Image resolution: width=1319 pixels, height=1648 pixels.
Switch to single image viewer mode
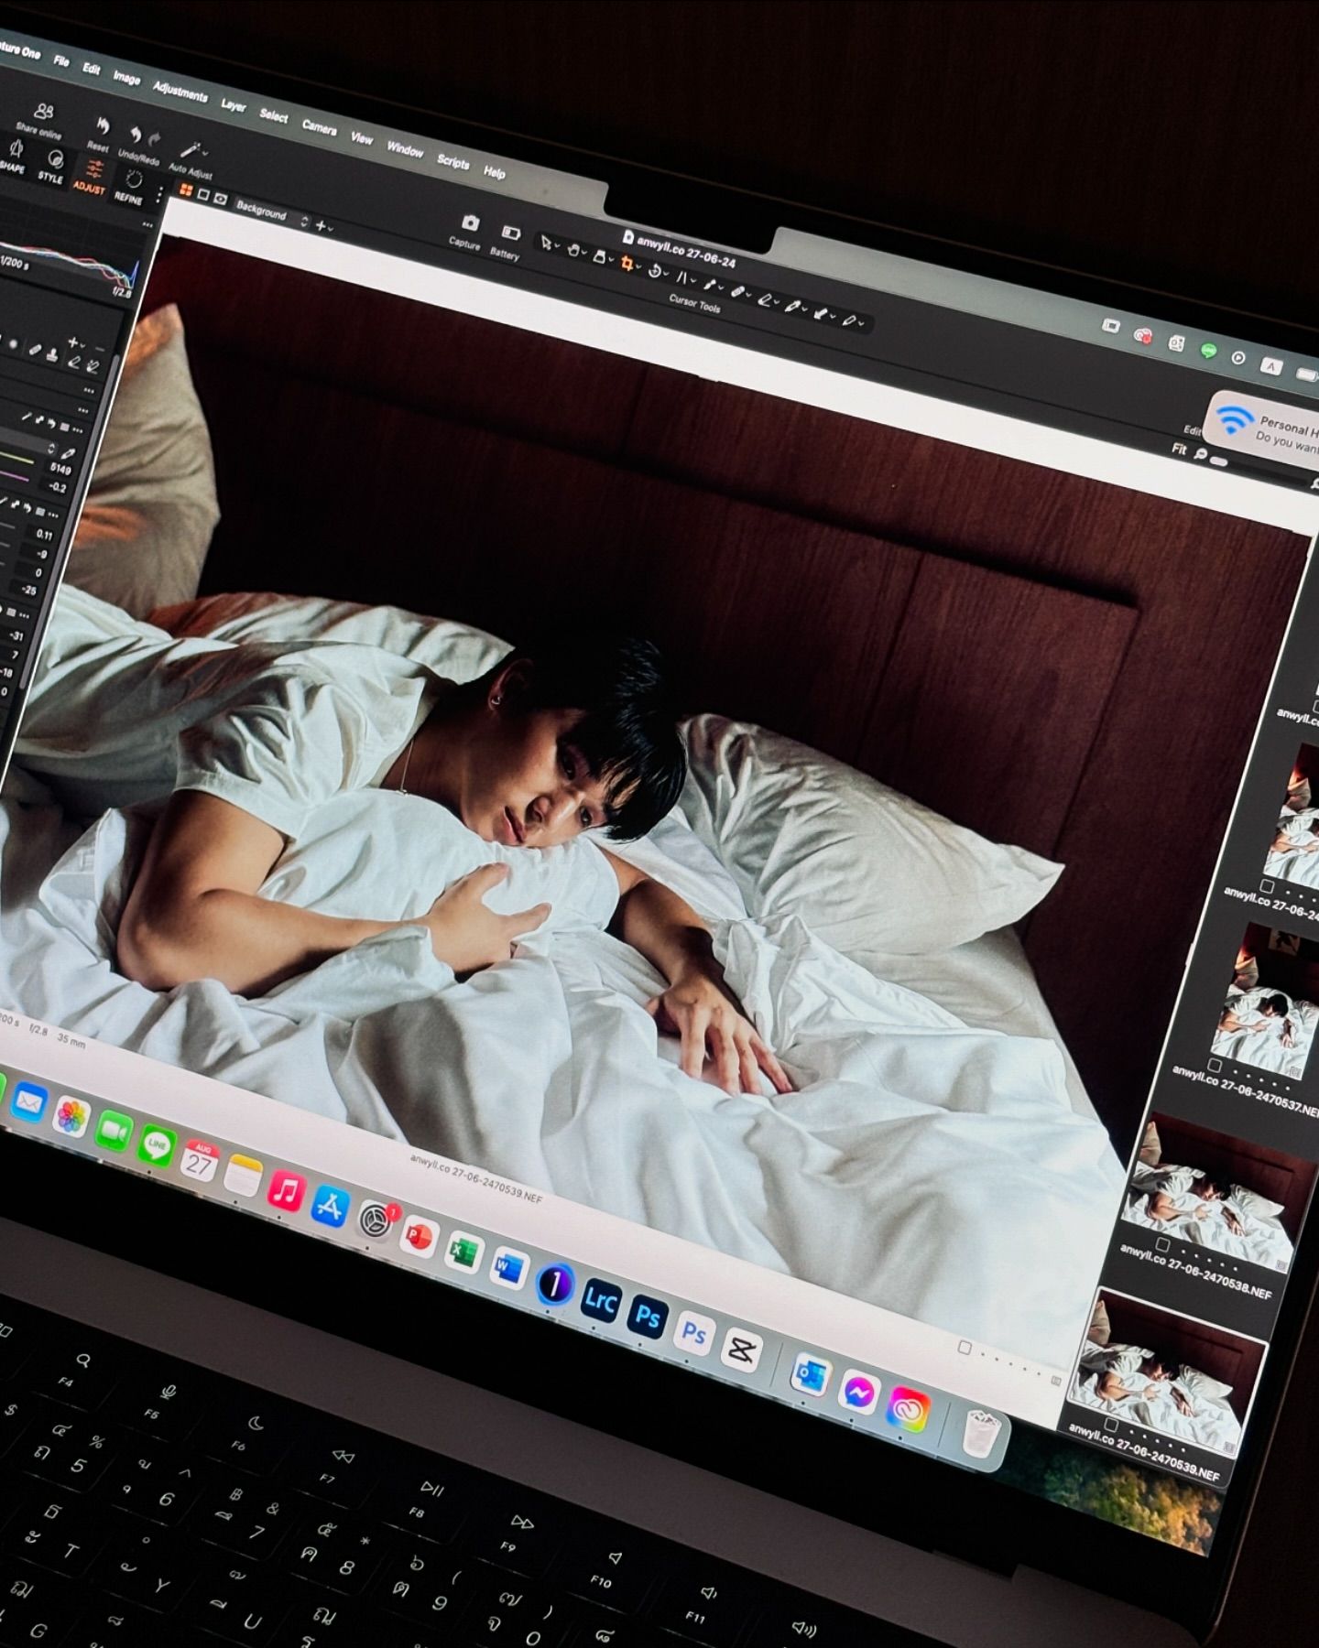point(203,194)
